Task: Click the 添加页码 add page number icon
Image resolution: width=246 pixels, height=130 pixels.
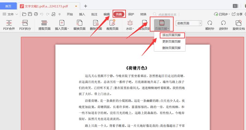Action: click(144, 23)
